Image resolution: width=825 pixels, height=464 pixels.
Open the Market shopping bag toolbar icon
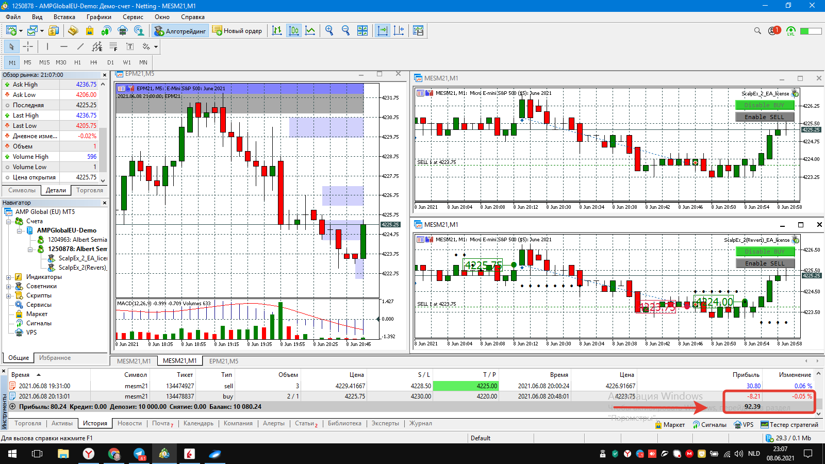(90, 31)
